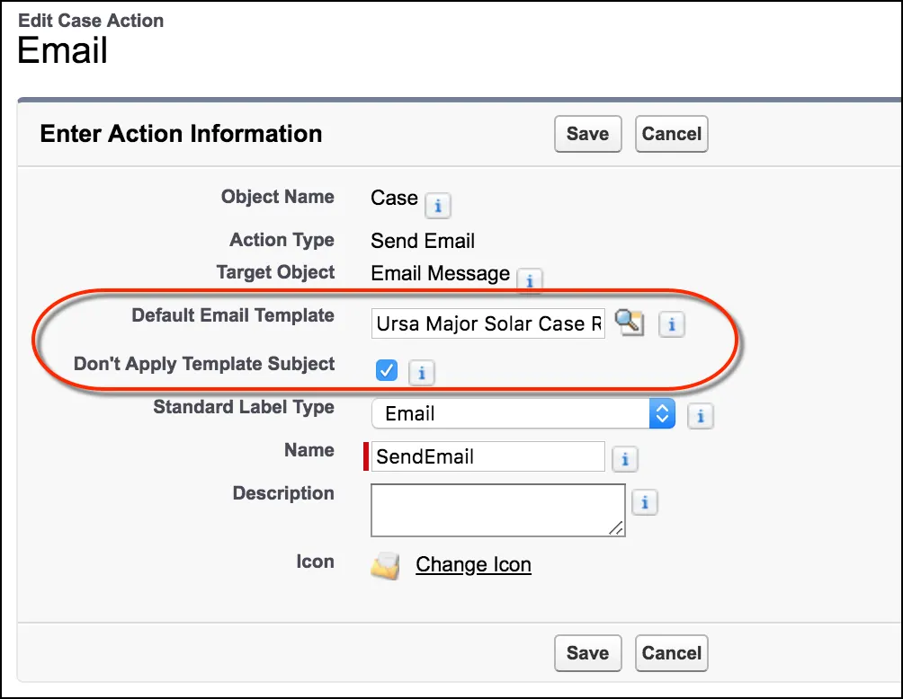Viewport: 903px width, 699px height.
Task: Click the info icon next to Standard Label Type
Action: pos(701,416)
